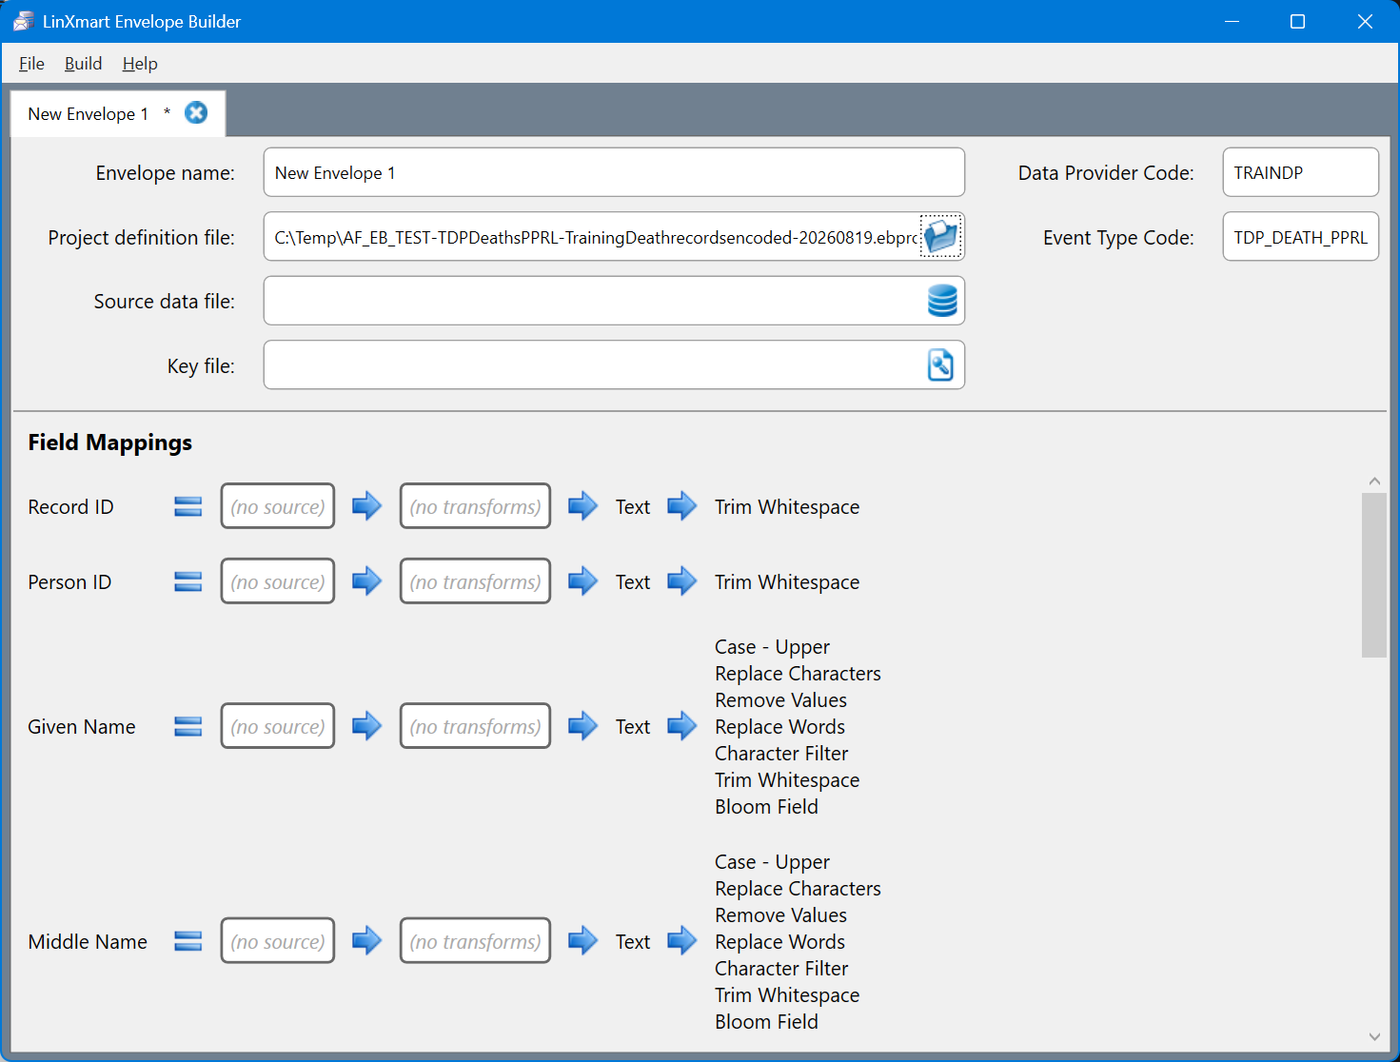This screenshot has height=1062, width=1400.
Task: Open the File menu
Action: 31,64
